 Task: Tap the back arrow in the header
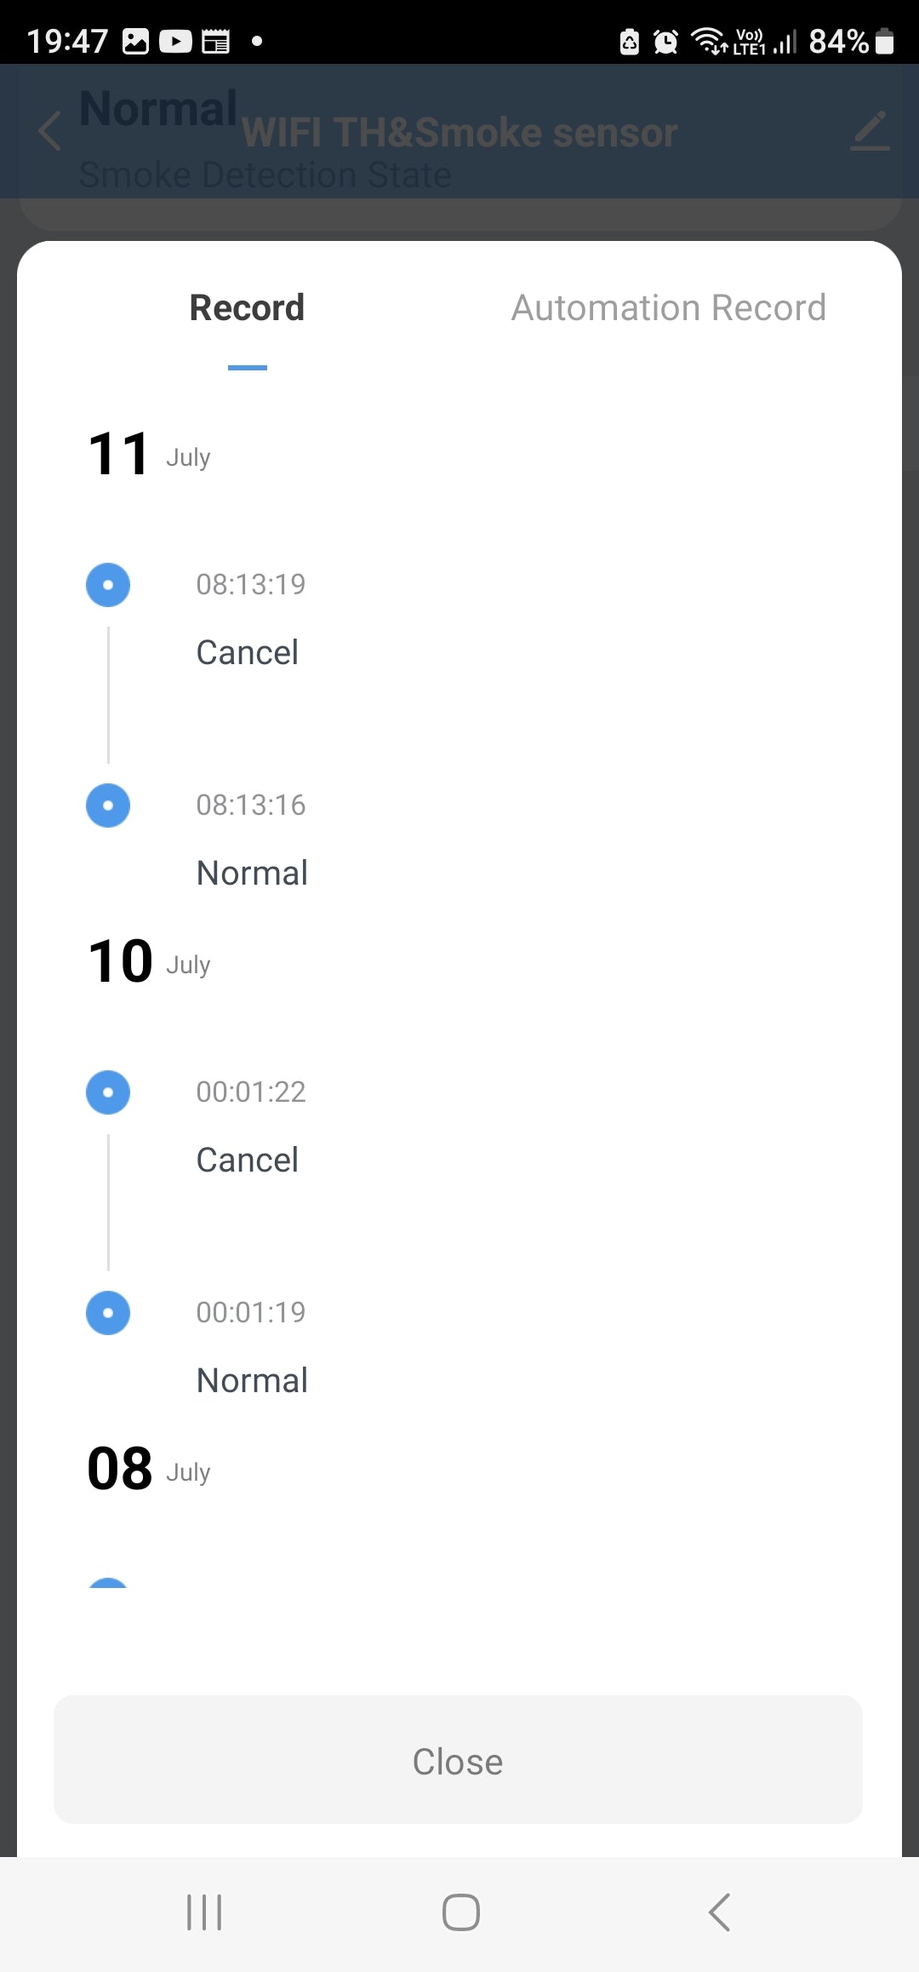pos(51,131)
